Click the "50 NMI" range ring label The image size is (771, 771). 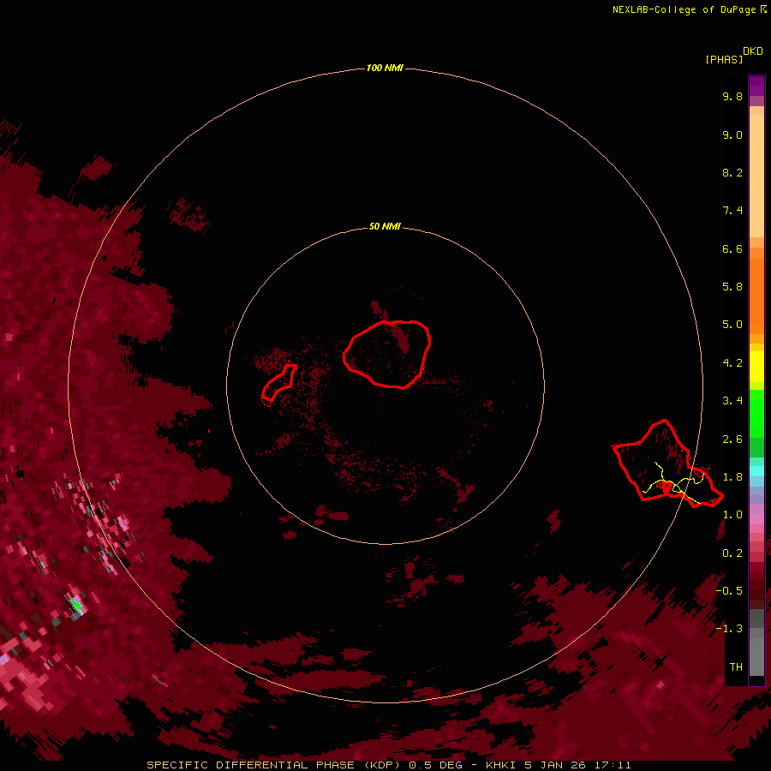pos(385,226)
